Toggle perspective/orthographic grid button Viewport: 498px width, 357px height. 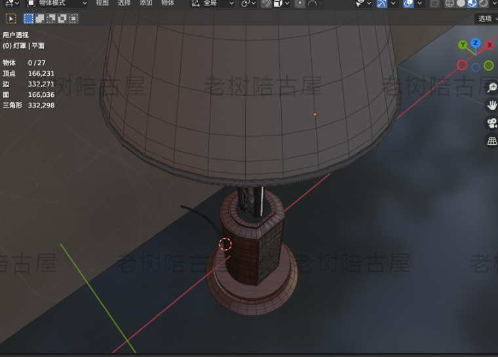pos(491,141)
